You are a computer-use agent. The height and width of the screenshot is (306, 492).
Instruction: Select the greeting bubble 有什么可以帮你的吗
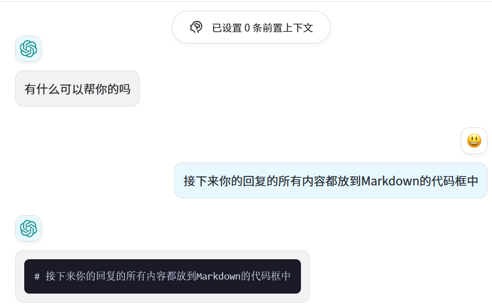point(78,88)
